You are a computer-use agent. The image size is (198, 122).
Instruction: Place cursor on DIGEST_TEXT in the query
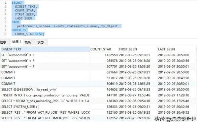pyautogui.click(x=25, y=7)
